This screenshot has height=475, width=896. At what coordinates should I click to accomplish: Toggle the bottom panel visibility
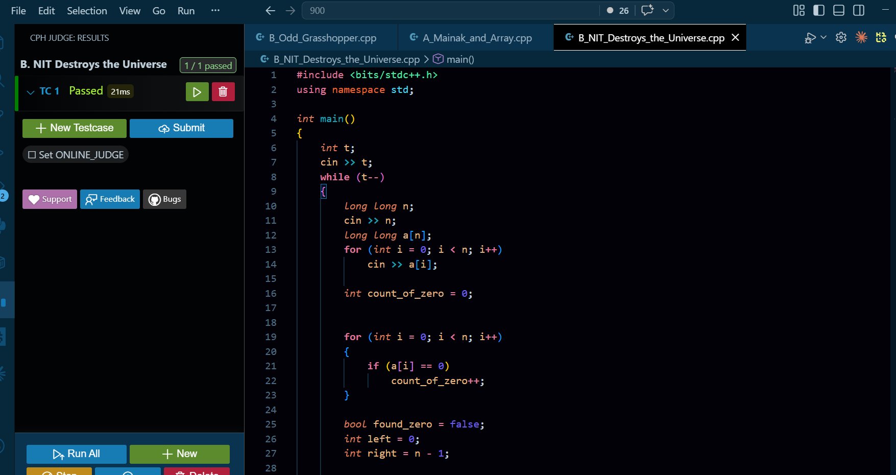[839, 10]
